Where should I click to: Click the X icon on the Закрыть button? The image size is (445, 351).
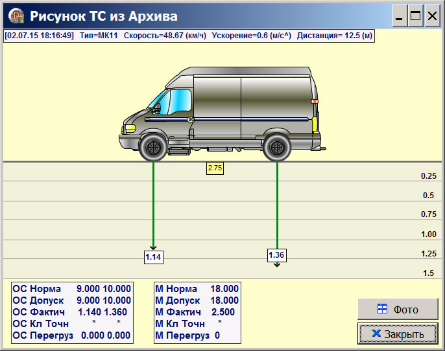click(x=376, y=334)
